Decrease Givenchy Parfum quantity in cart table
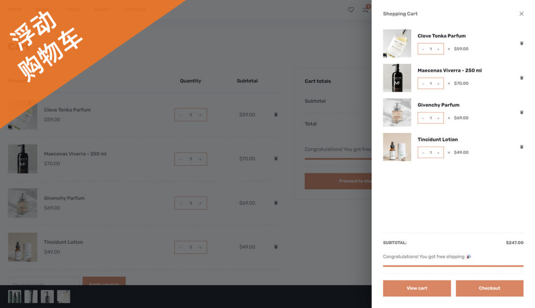 (181, 203)
